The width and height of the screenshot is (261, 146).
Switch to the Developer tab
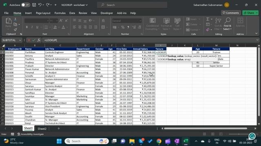(x=107, y=13)
